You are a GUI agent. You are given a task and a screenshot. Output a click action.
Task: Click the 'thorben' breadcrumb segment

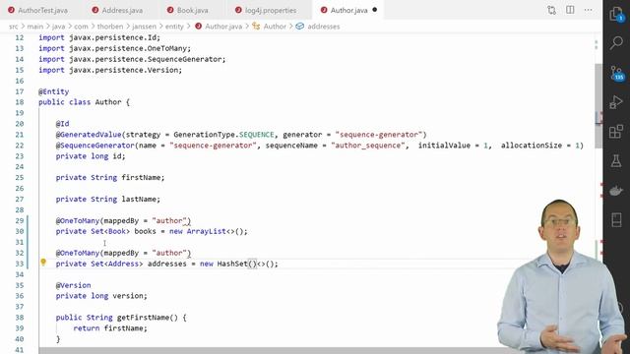[x=110, y=27]
